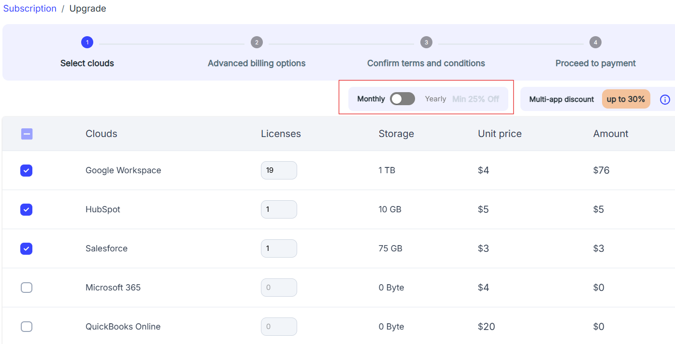
Task: Check the QuickBooks Online checkbox
Action: point(27,327)
